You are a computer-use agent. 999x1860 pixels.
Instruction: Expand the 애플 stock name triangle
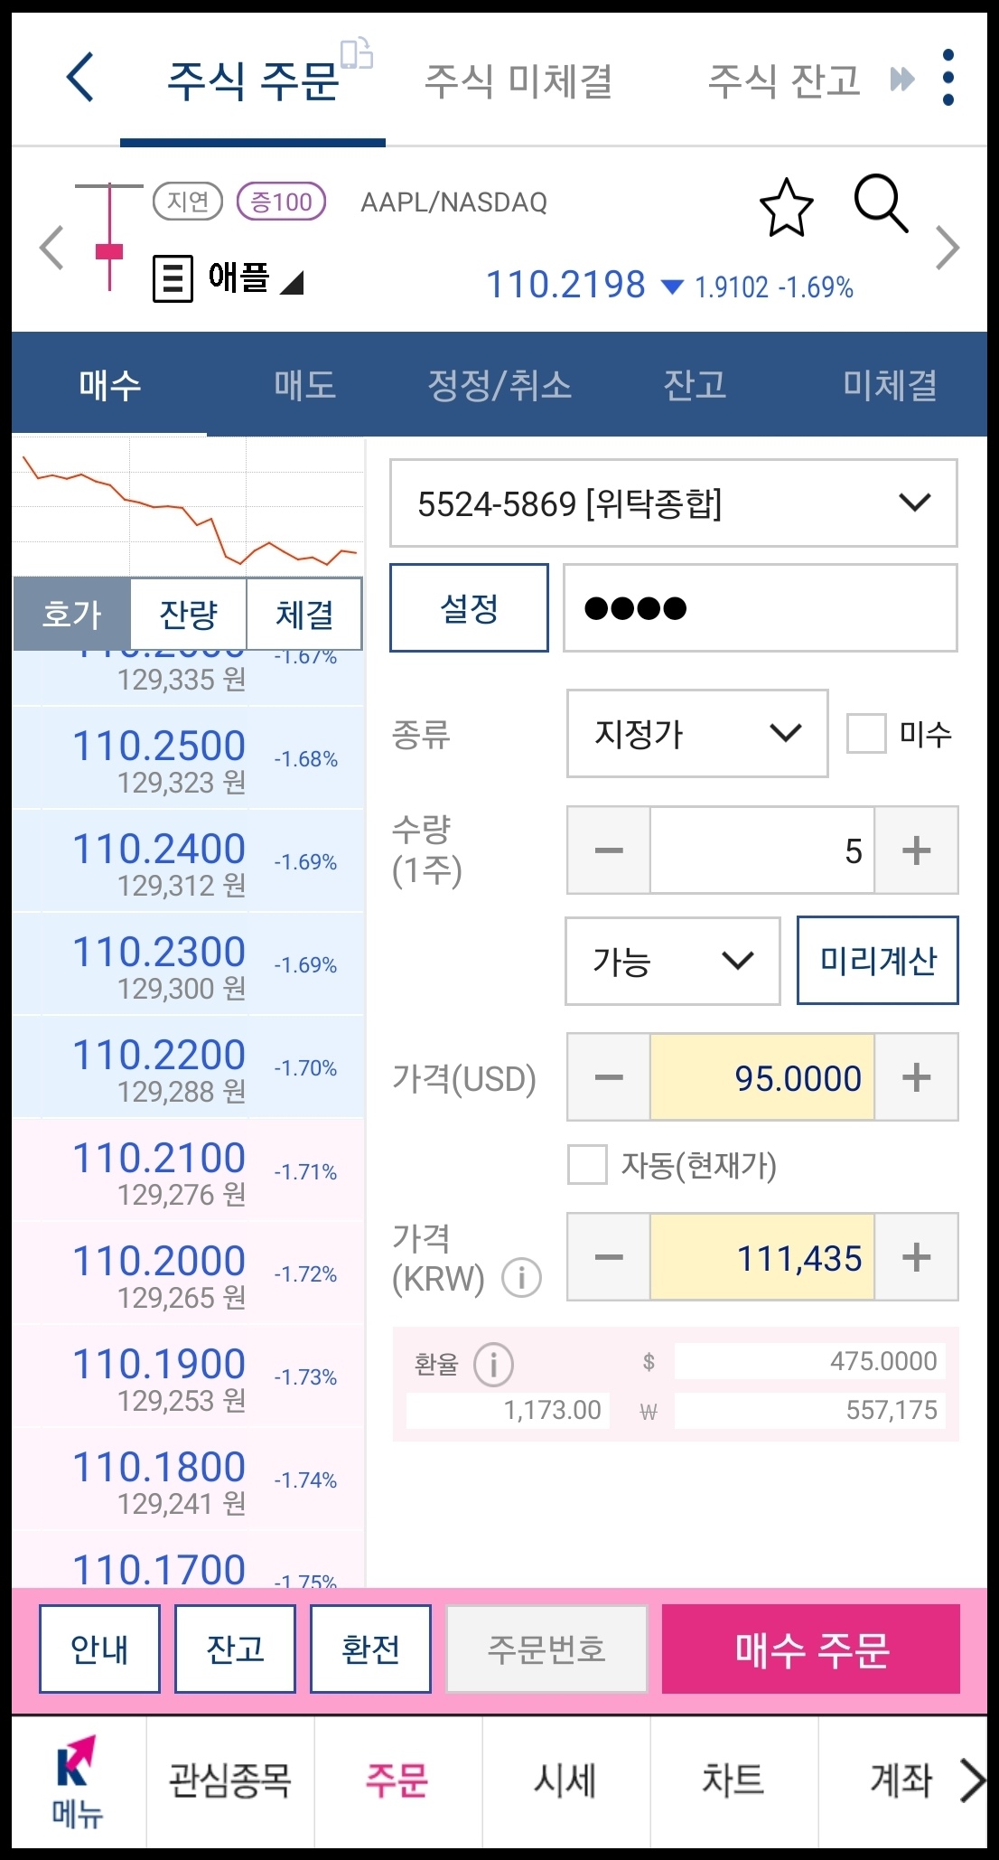(292, 283)
